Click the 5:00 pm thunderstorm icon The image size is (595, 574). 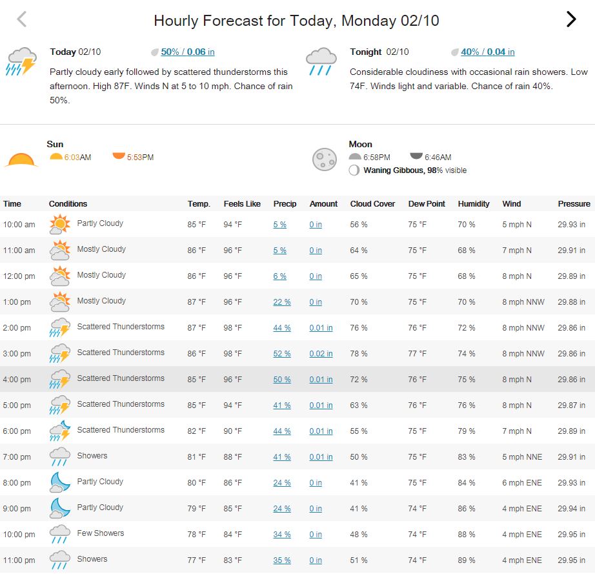point(60,405)
